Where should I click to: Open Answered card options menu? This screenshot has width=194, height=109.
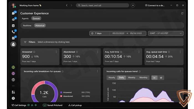coord(56,52)
